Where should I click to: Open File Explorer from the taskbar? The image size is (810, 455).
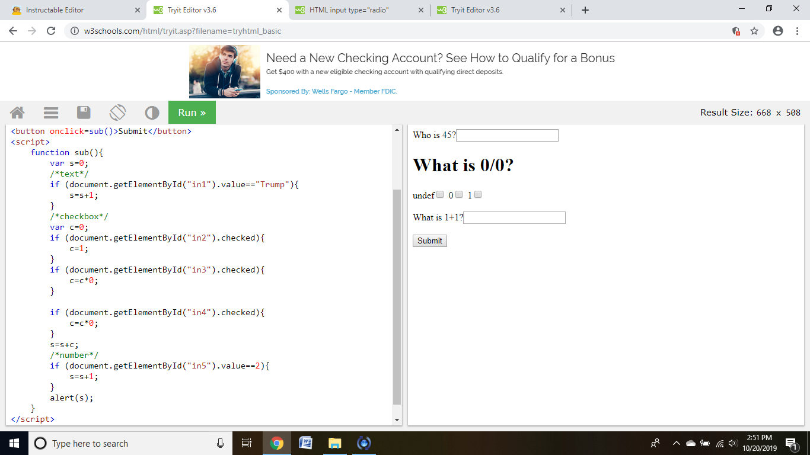click(x=335, y=443)
